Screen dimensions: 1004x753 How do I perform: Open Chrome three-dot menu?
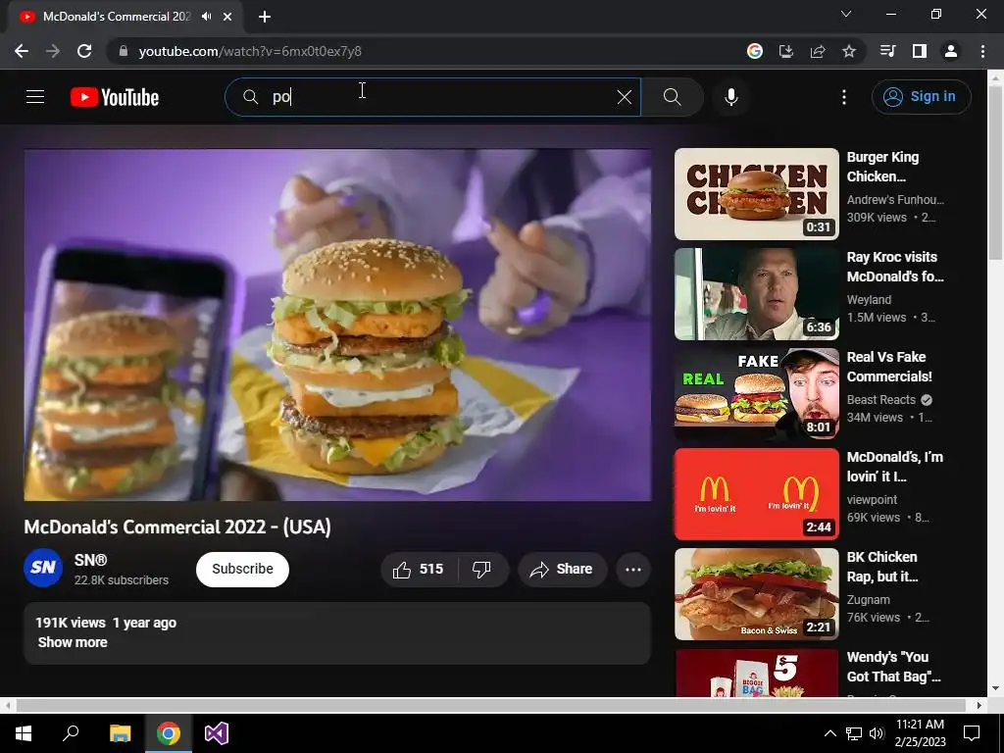[982, 51]
